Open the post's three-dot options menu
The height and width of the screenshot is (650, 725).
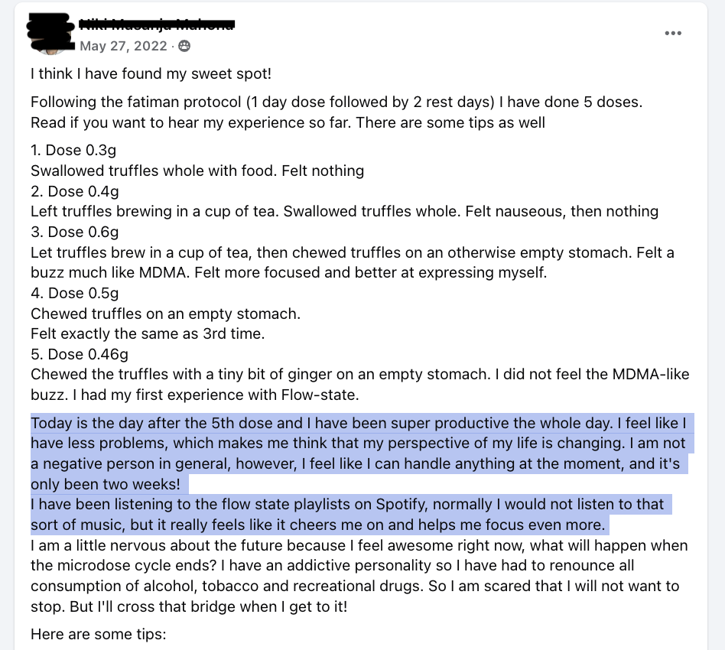coord(673,34)
